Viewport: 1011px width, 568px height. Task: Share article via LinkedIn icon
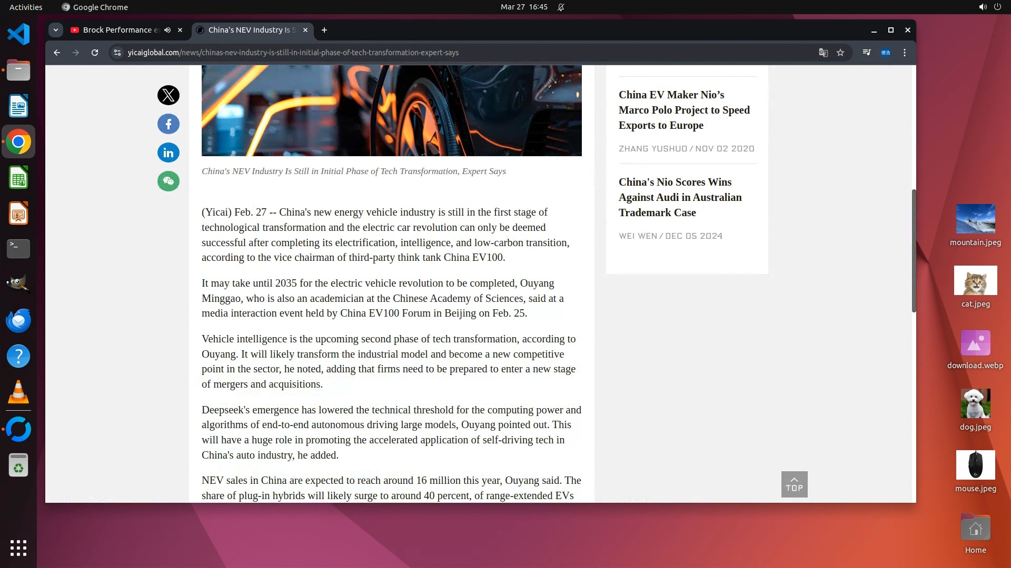[x=168, y=153]
